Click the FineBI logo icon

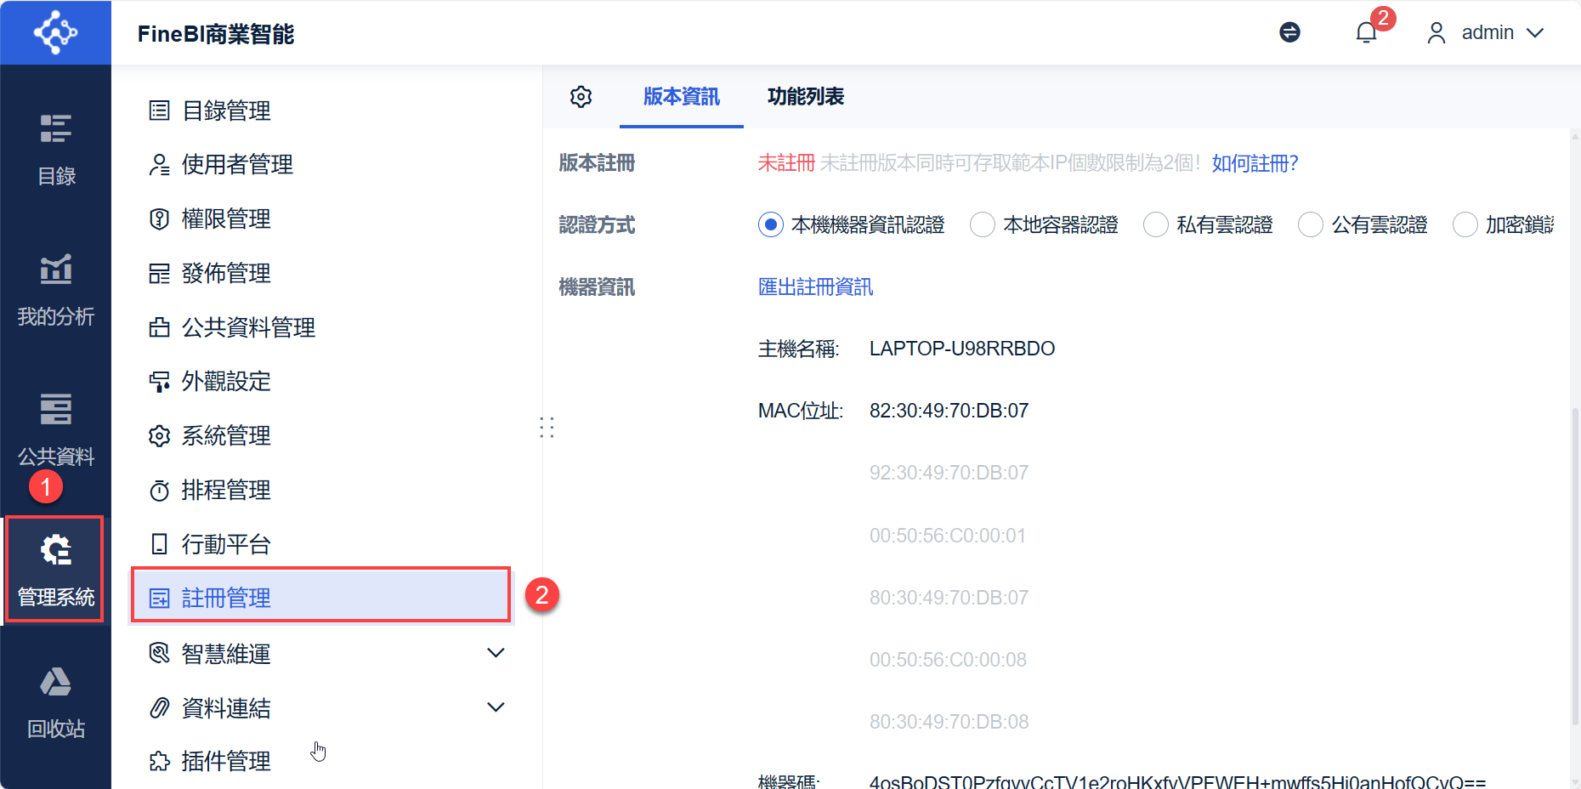pos(55,32)
